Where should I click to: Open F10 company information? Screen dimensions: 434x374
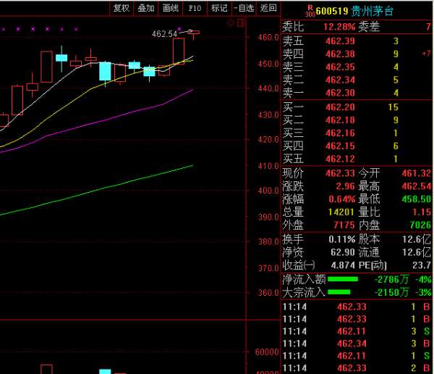pos(195,8)
